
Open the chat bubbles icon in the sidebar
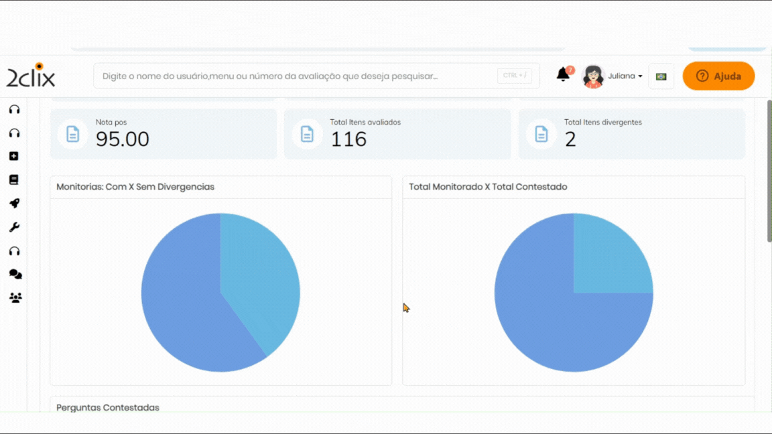[15, 275]
